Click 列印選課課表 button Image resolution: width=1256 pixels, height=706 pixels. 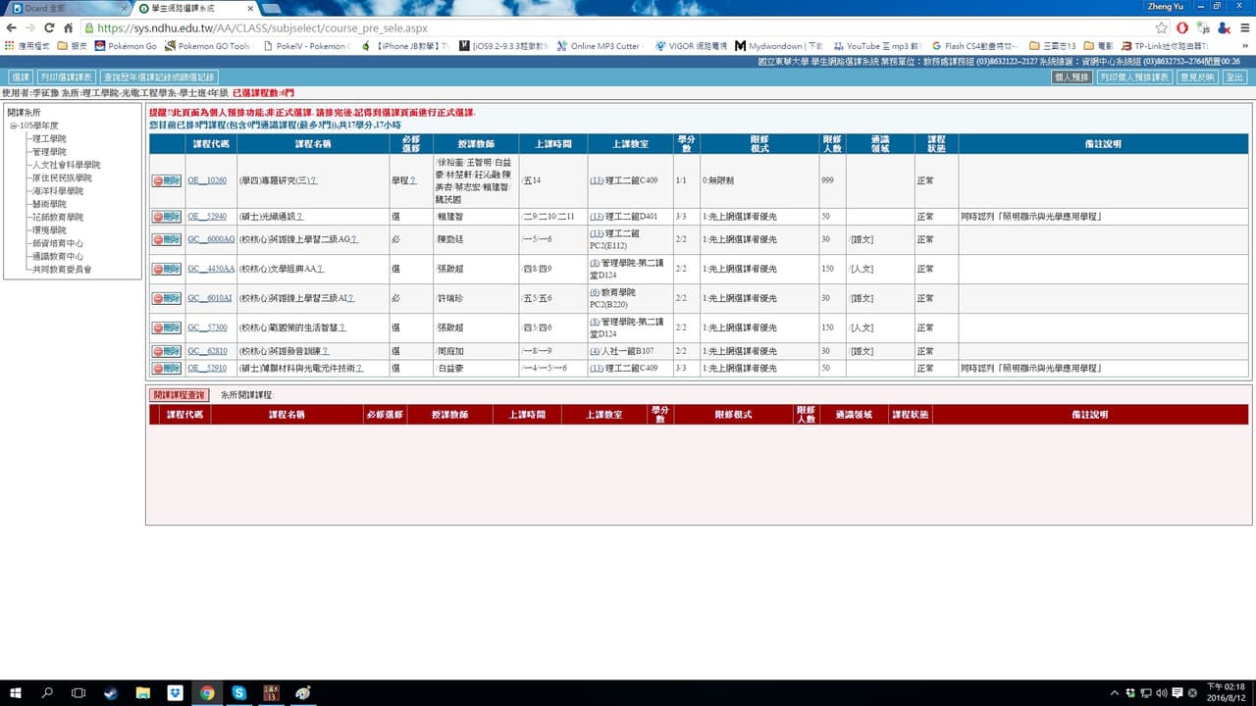pyautogui.click(x=67, y=76)
